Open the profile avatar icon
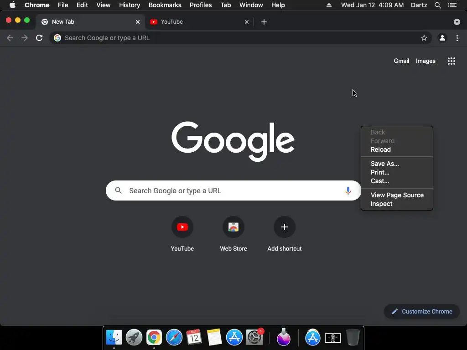Image resolution: width=467 pixels, height=350 pixels. tap(442, 38)
